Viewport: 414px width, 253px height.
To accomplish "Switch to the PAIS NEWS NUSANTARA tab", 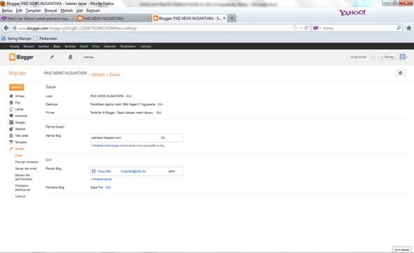I will click(x=114, y=18).
